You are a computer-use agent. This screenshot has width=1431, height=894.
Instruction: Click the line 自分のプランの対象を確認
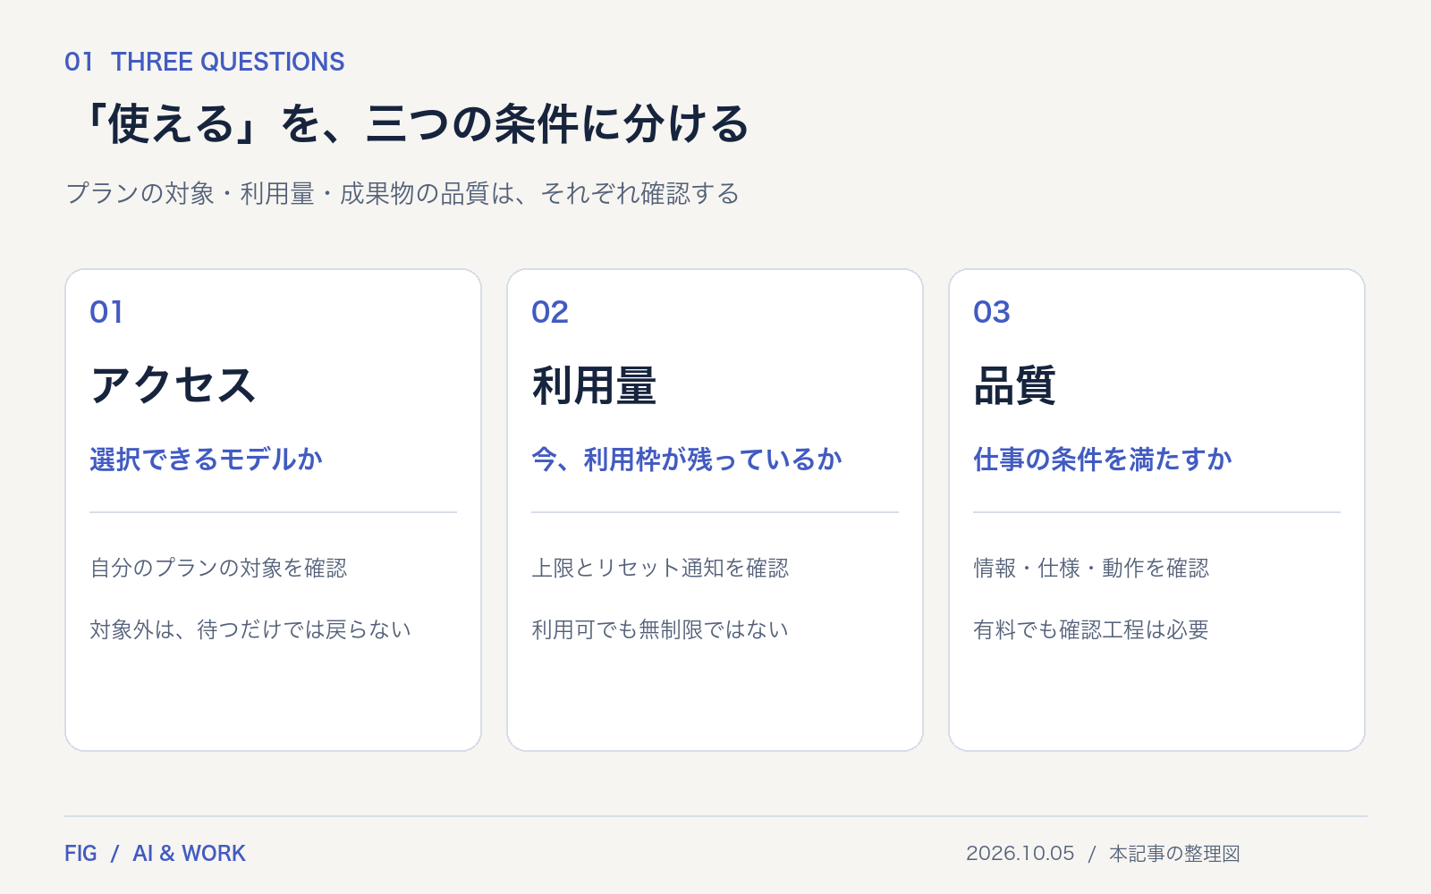[218, 568]
